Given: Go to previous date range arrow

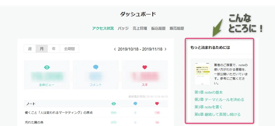Looking at the screenshot, I should (x=115, y=49).
